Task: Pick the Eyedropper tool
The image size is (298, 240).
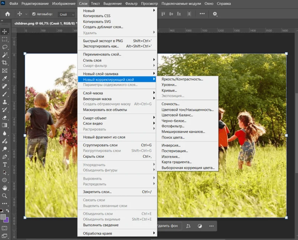Action: pyautogui.click(x=5, y=79)
